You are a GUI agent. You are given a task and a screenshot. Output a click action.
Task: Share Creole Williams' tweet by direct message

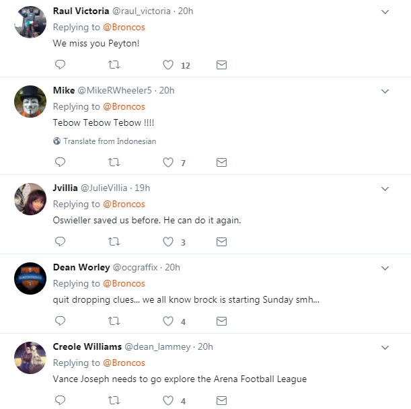pos(221,401)
